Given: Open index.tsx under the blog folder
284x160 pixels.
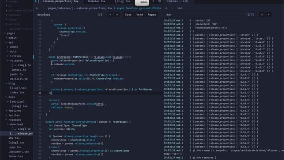Looking at the screenshot, I should (17, 92).
